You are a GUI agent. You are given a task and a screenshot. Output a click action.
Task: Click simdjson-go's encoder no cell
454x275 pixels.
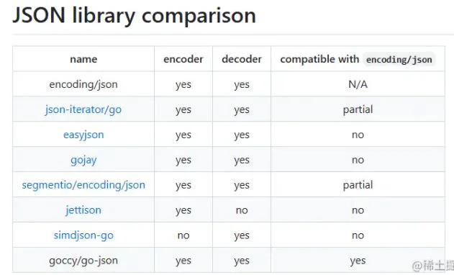click(183, 235)
